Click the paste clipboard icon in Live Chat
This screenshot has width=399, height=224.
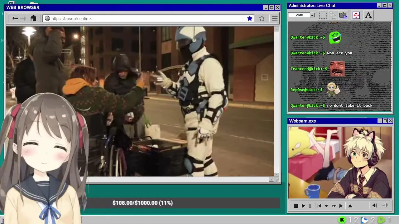[343, 15]
